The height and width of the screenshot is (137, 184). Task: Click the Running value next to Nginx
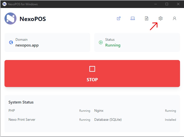point(171,111)
